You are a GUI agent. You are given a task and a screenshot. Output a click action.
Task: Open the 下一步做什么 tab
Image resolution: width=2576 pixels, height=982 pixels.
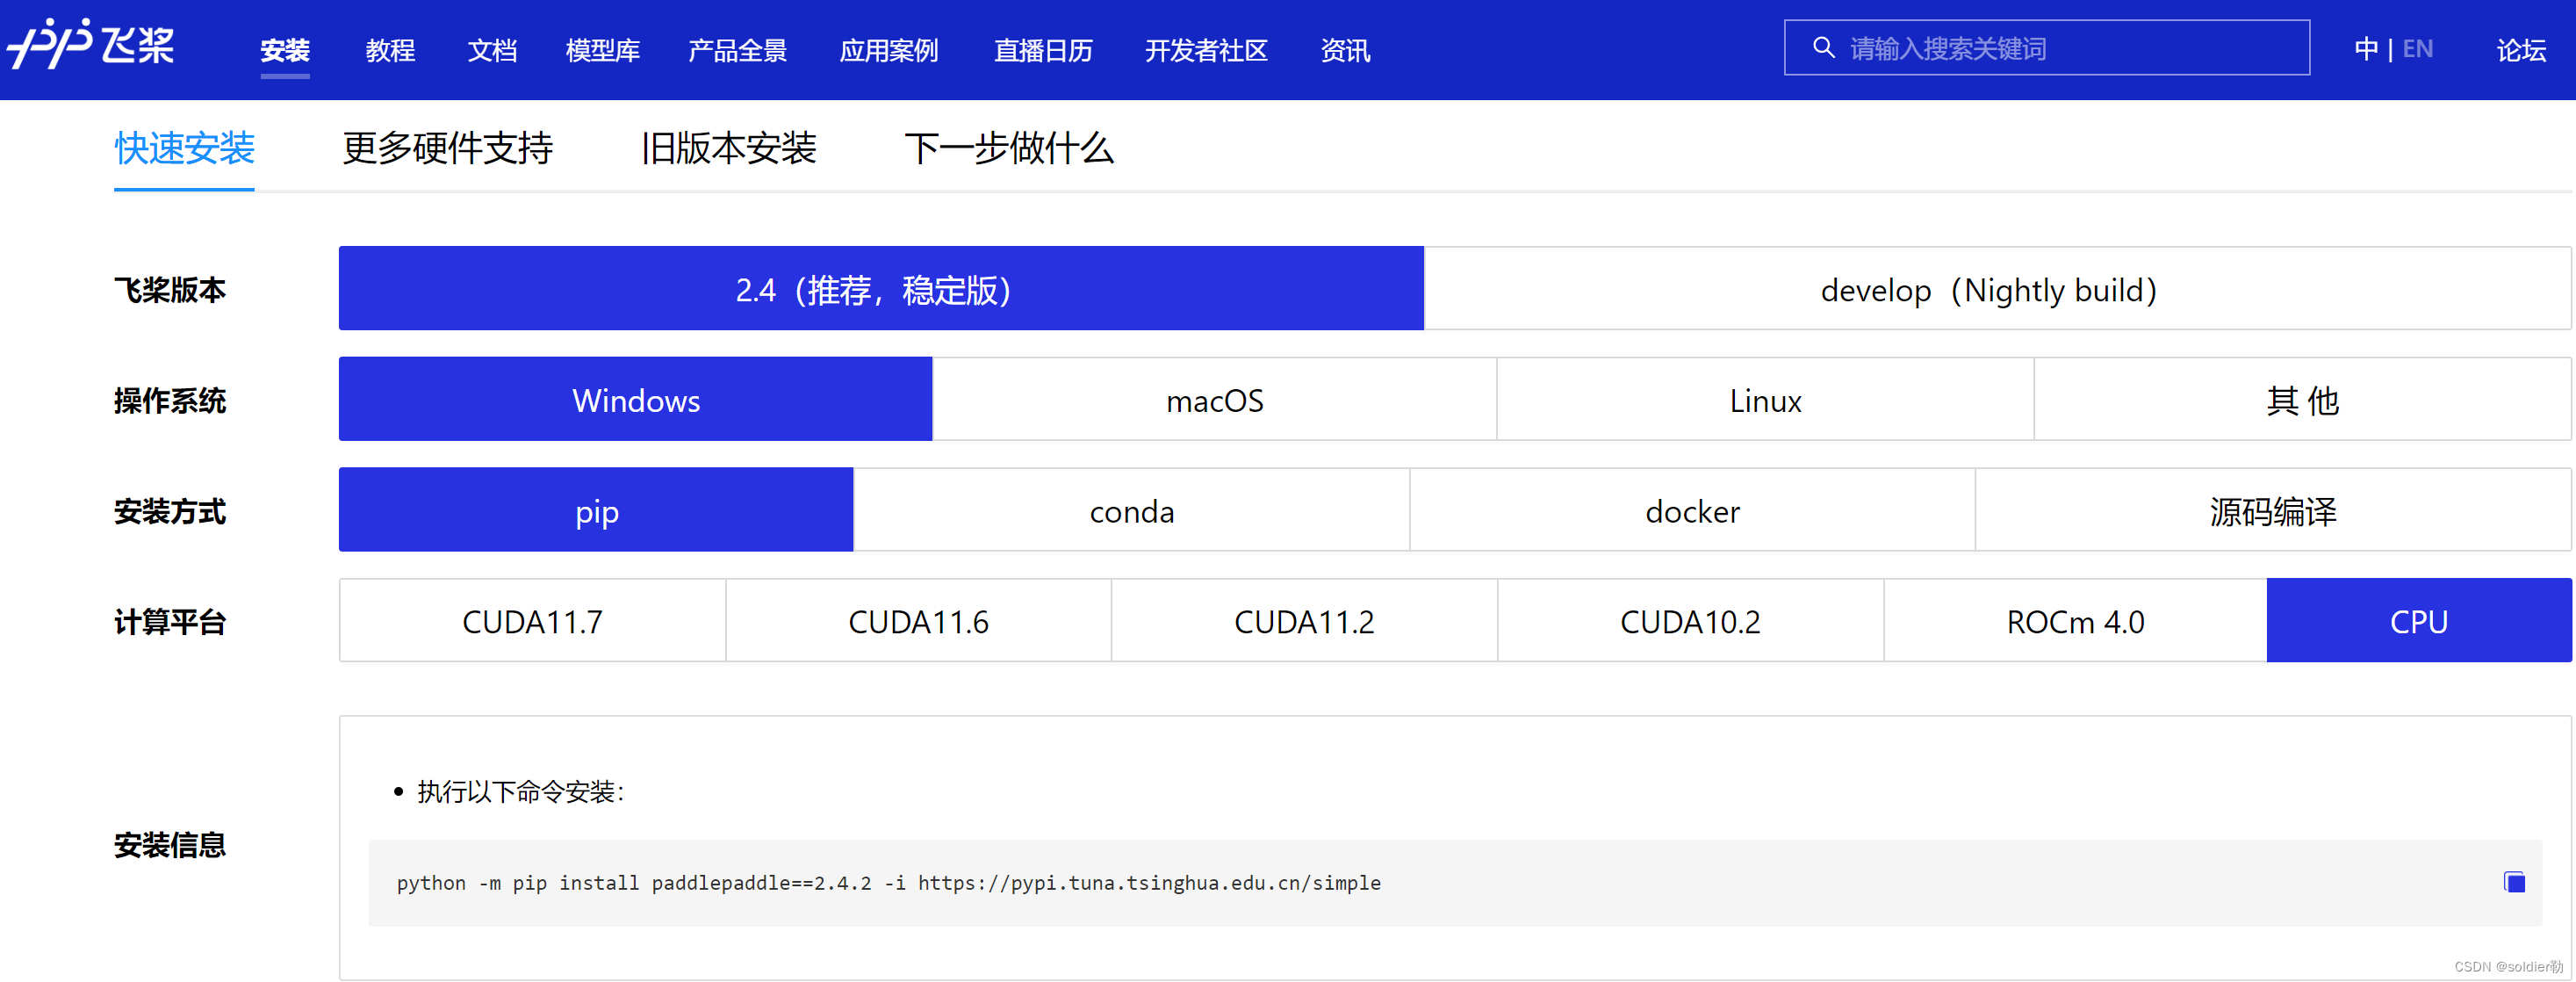(1008, 148)
